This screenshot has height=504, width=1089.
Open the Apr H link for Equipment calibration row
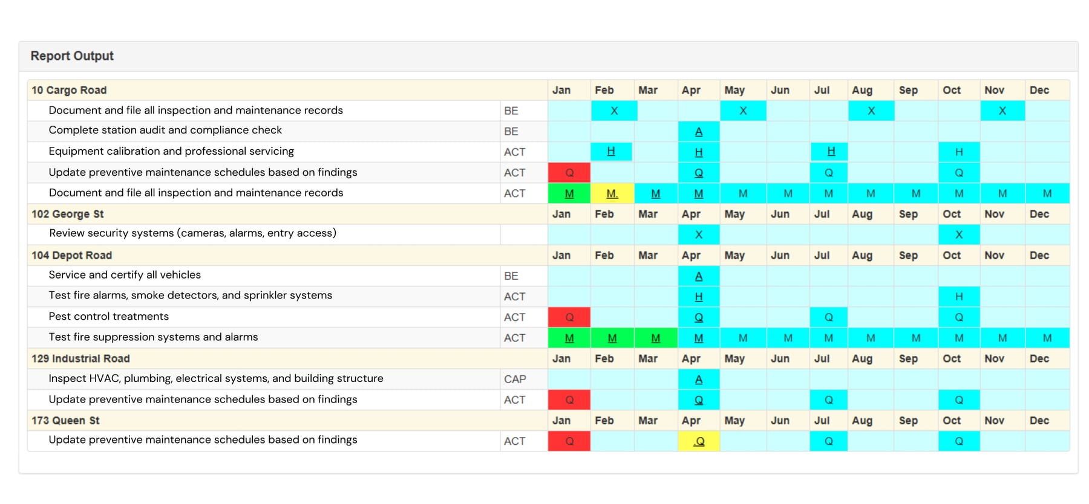coord(699,152)
